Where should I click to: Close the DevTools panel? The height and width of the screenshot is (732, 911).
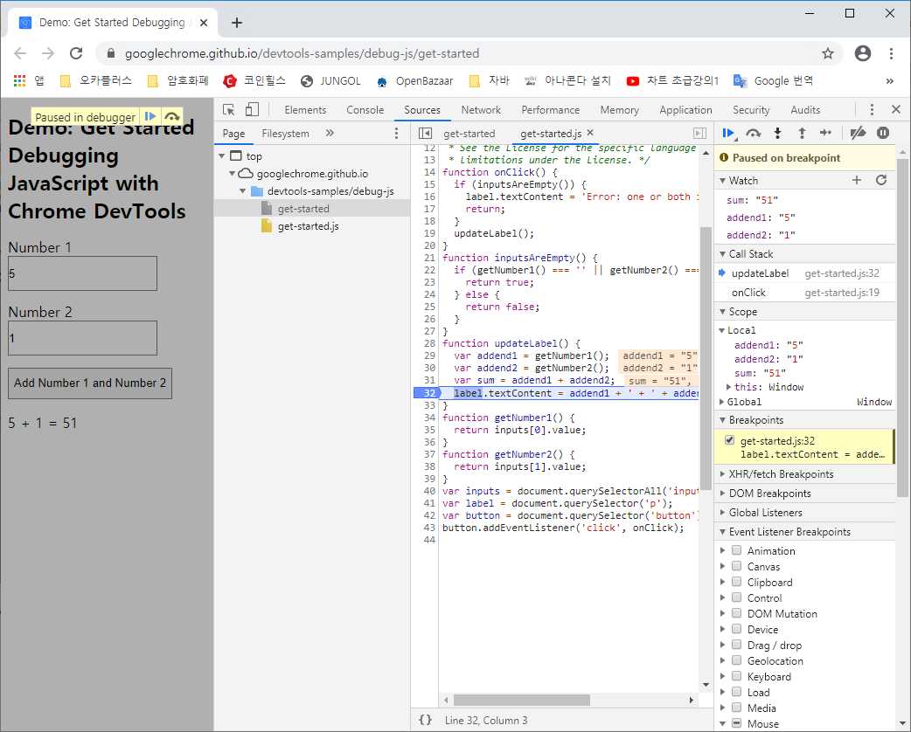pos(896,109)
